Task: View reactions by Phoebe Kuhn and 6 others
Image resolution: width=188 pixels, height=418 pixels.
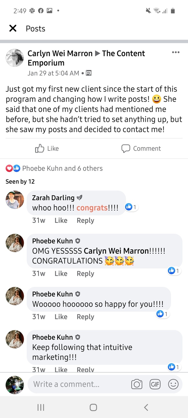Action: coord(54,168)
